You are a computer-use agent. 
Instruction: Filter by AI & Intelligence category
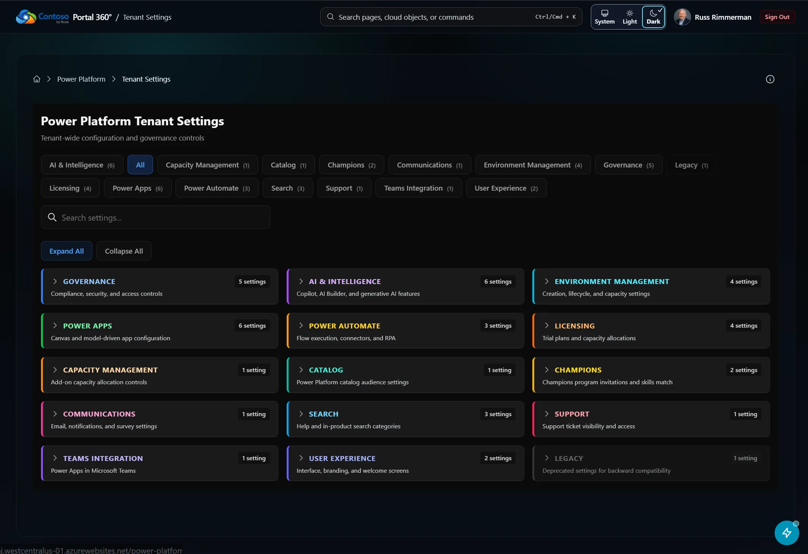[x=82, y=165]
